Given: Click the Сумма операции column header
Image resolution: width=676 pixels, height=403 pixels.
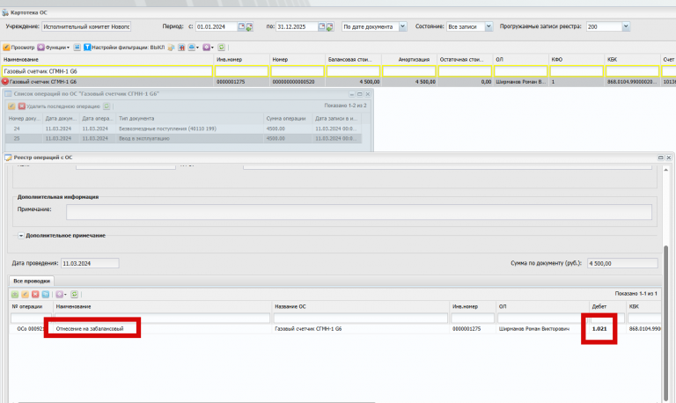Looking at the screenshot, I should (287, 118).
